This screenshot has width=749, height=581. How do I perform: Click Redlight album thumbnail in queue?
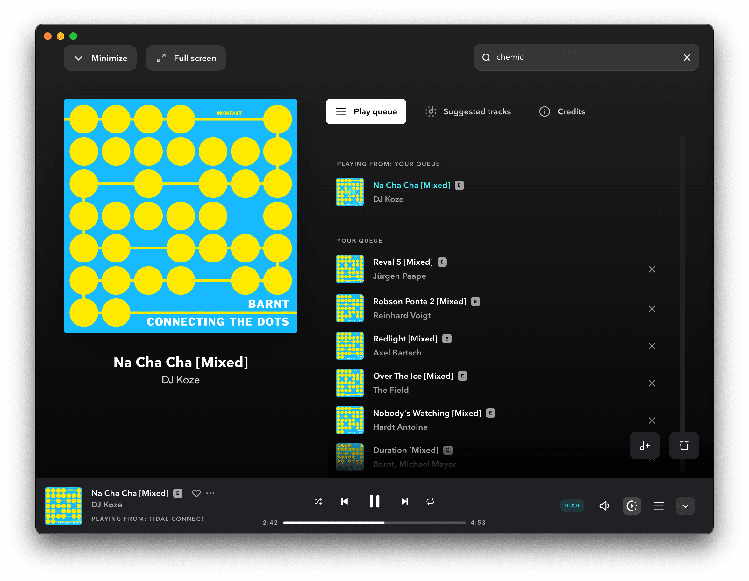(350, 346)
